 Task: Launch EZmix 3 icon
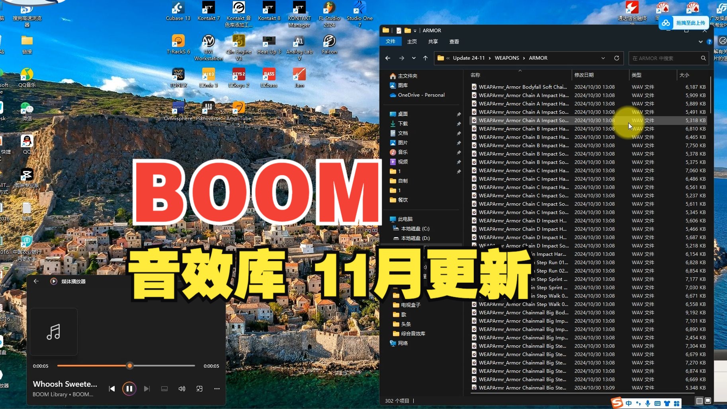208,78
